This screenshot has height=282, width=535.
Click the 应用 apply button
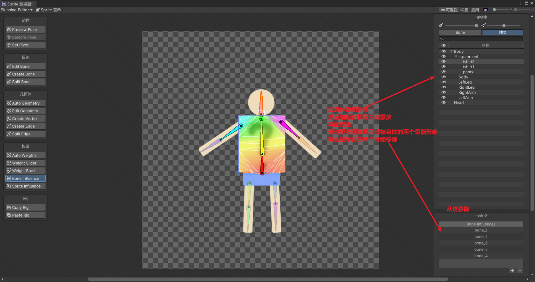[x=475, y=10]
